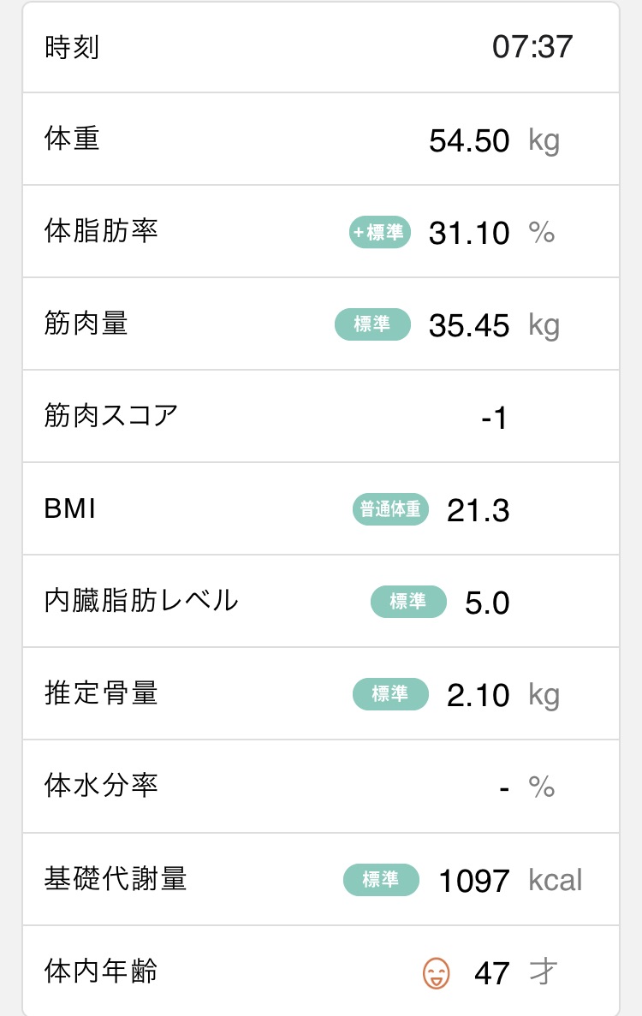Tap the 1097 kcal metabolism value
This screenshot has width=642, height=1016.
coord(510,882)
